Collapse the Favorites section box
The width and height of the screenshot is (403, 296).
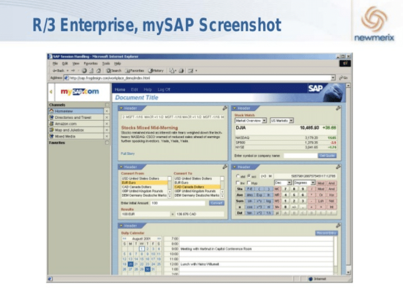coord(107,143)
